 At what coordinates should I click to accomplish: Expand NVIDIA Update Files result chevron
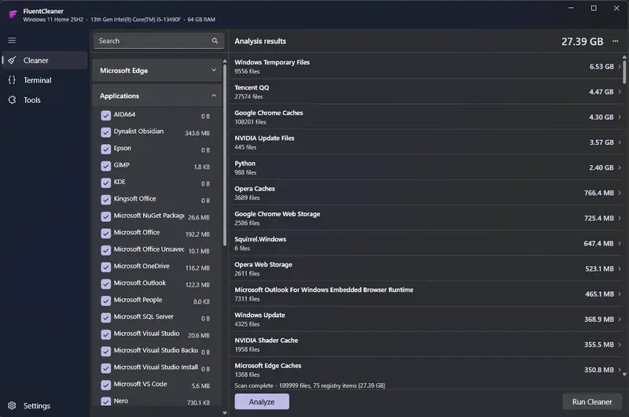(x=620, y=142)
